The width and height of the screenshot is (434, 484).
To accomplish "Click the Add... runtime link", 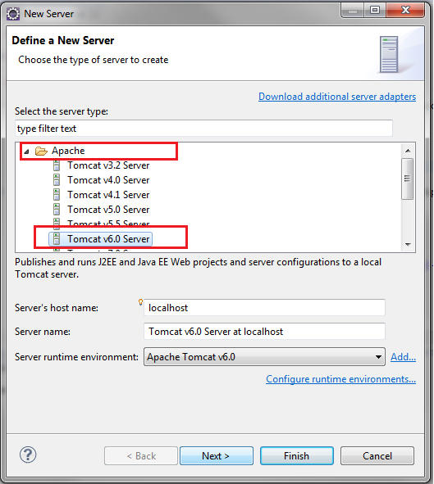I will [x=403, y=357].
